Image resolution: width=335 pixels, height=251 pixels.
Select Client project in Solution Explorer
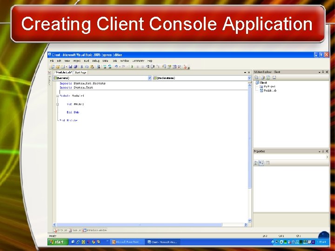pyautogui.click(x=261, y=83)
